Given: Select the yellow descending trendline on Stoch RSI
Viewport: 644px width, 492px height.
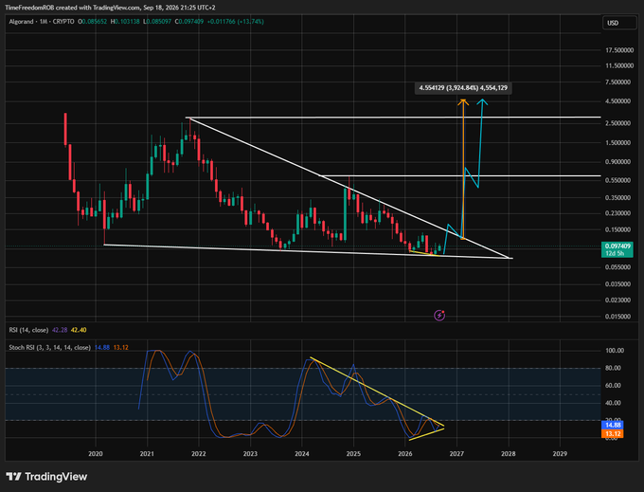Looking at the screenshot, I should coord(377,392).
